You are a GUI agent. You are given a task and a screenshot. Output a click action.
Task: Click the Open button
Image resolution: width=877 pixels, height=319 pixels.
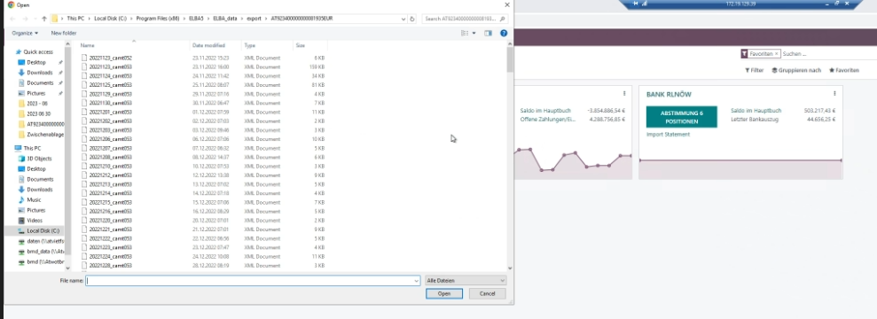coord(444,293)
